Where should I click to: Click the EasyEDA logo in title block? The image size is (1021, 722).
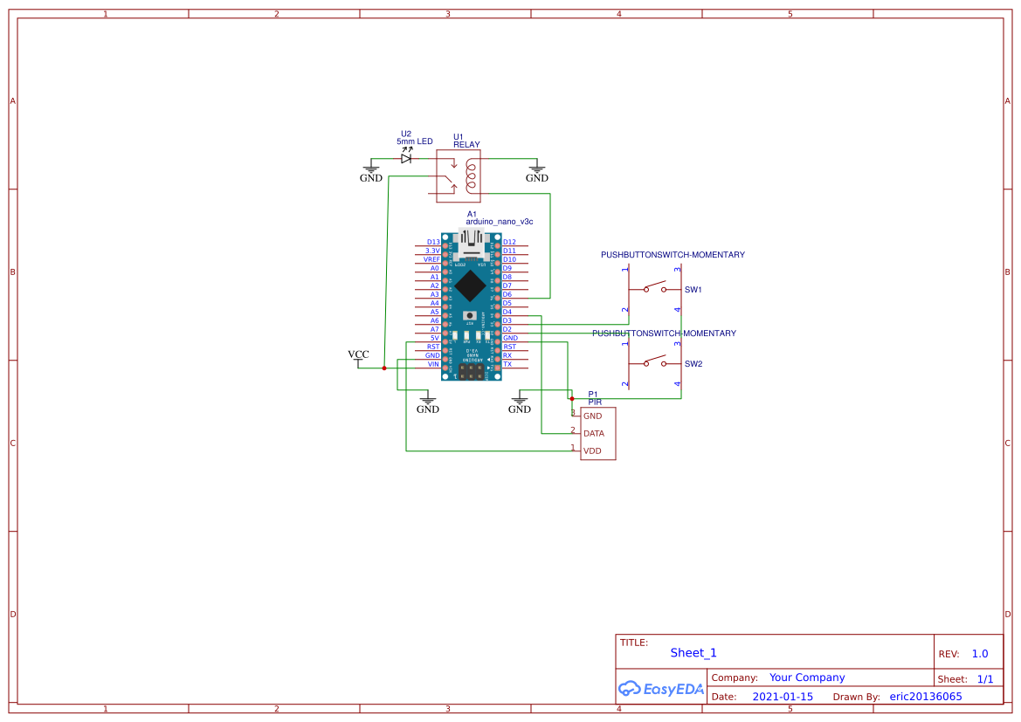click(661, 689)
